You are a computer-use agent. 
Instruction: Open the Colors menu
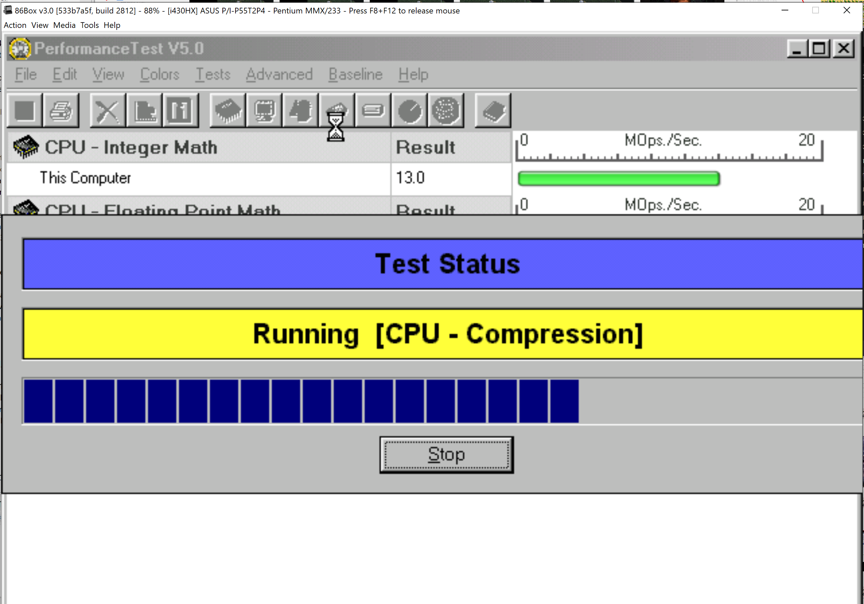[159, 74]
